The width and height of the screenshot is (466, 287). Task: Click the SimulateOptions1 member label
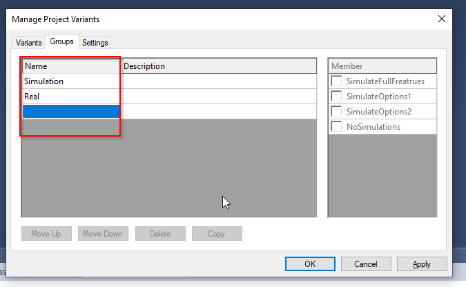378,97
